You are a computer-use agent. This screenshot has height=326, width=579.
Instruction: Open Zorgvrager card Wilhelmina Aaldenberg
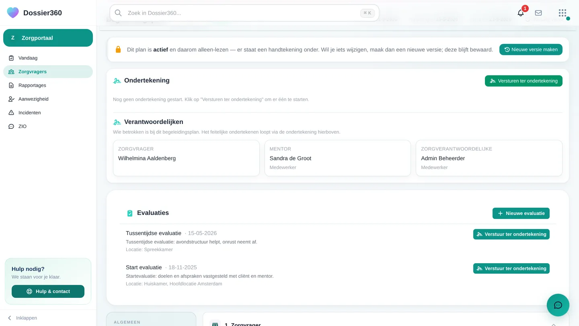tap(186, 158)
